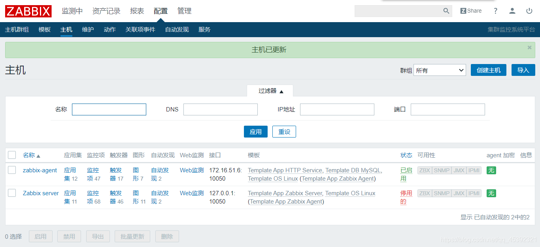The width and height of the screenshot is (540, 247).
Task: Open 自动发现 2 for zabbix-agent
Action: [160, 174]
